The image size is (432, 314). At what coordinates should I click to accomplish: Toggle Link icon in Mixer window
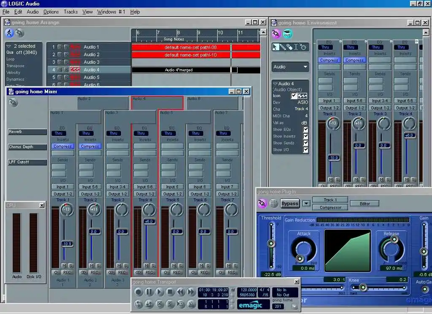click(x=13, y=103)
